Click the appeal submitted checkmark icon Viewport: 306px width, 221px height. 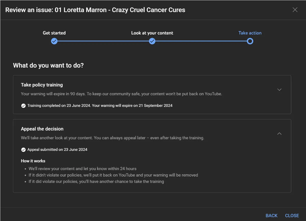[x=23, y=150]
